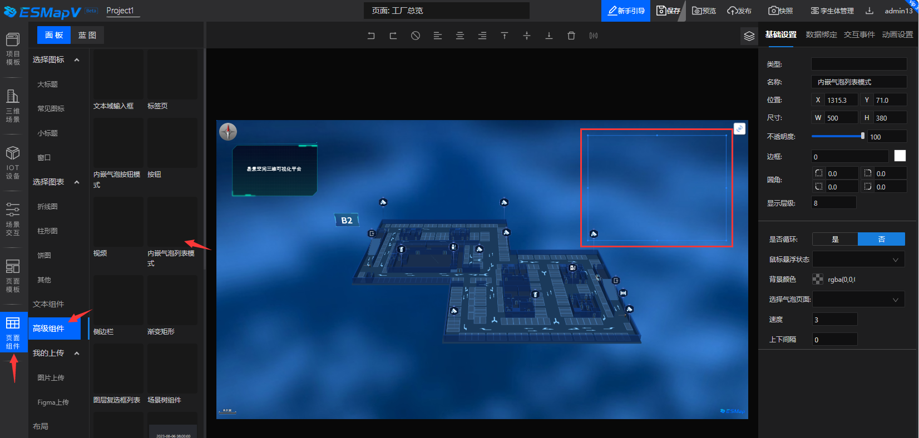Click the 保存 save button
Image resolution: width=919 pixels, height=438 pixels.
tap(669, 11)
